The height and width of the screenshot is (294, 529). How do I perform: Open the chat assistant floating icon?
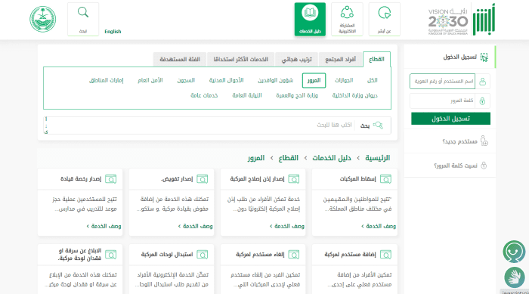(514, 252)
